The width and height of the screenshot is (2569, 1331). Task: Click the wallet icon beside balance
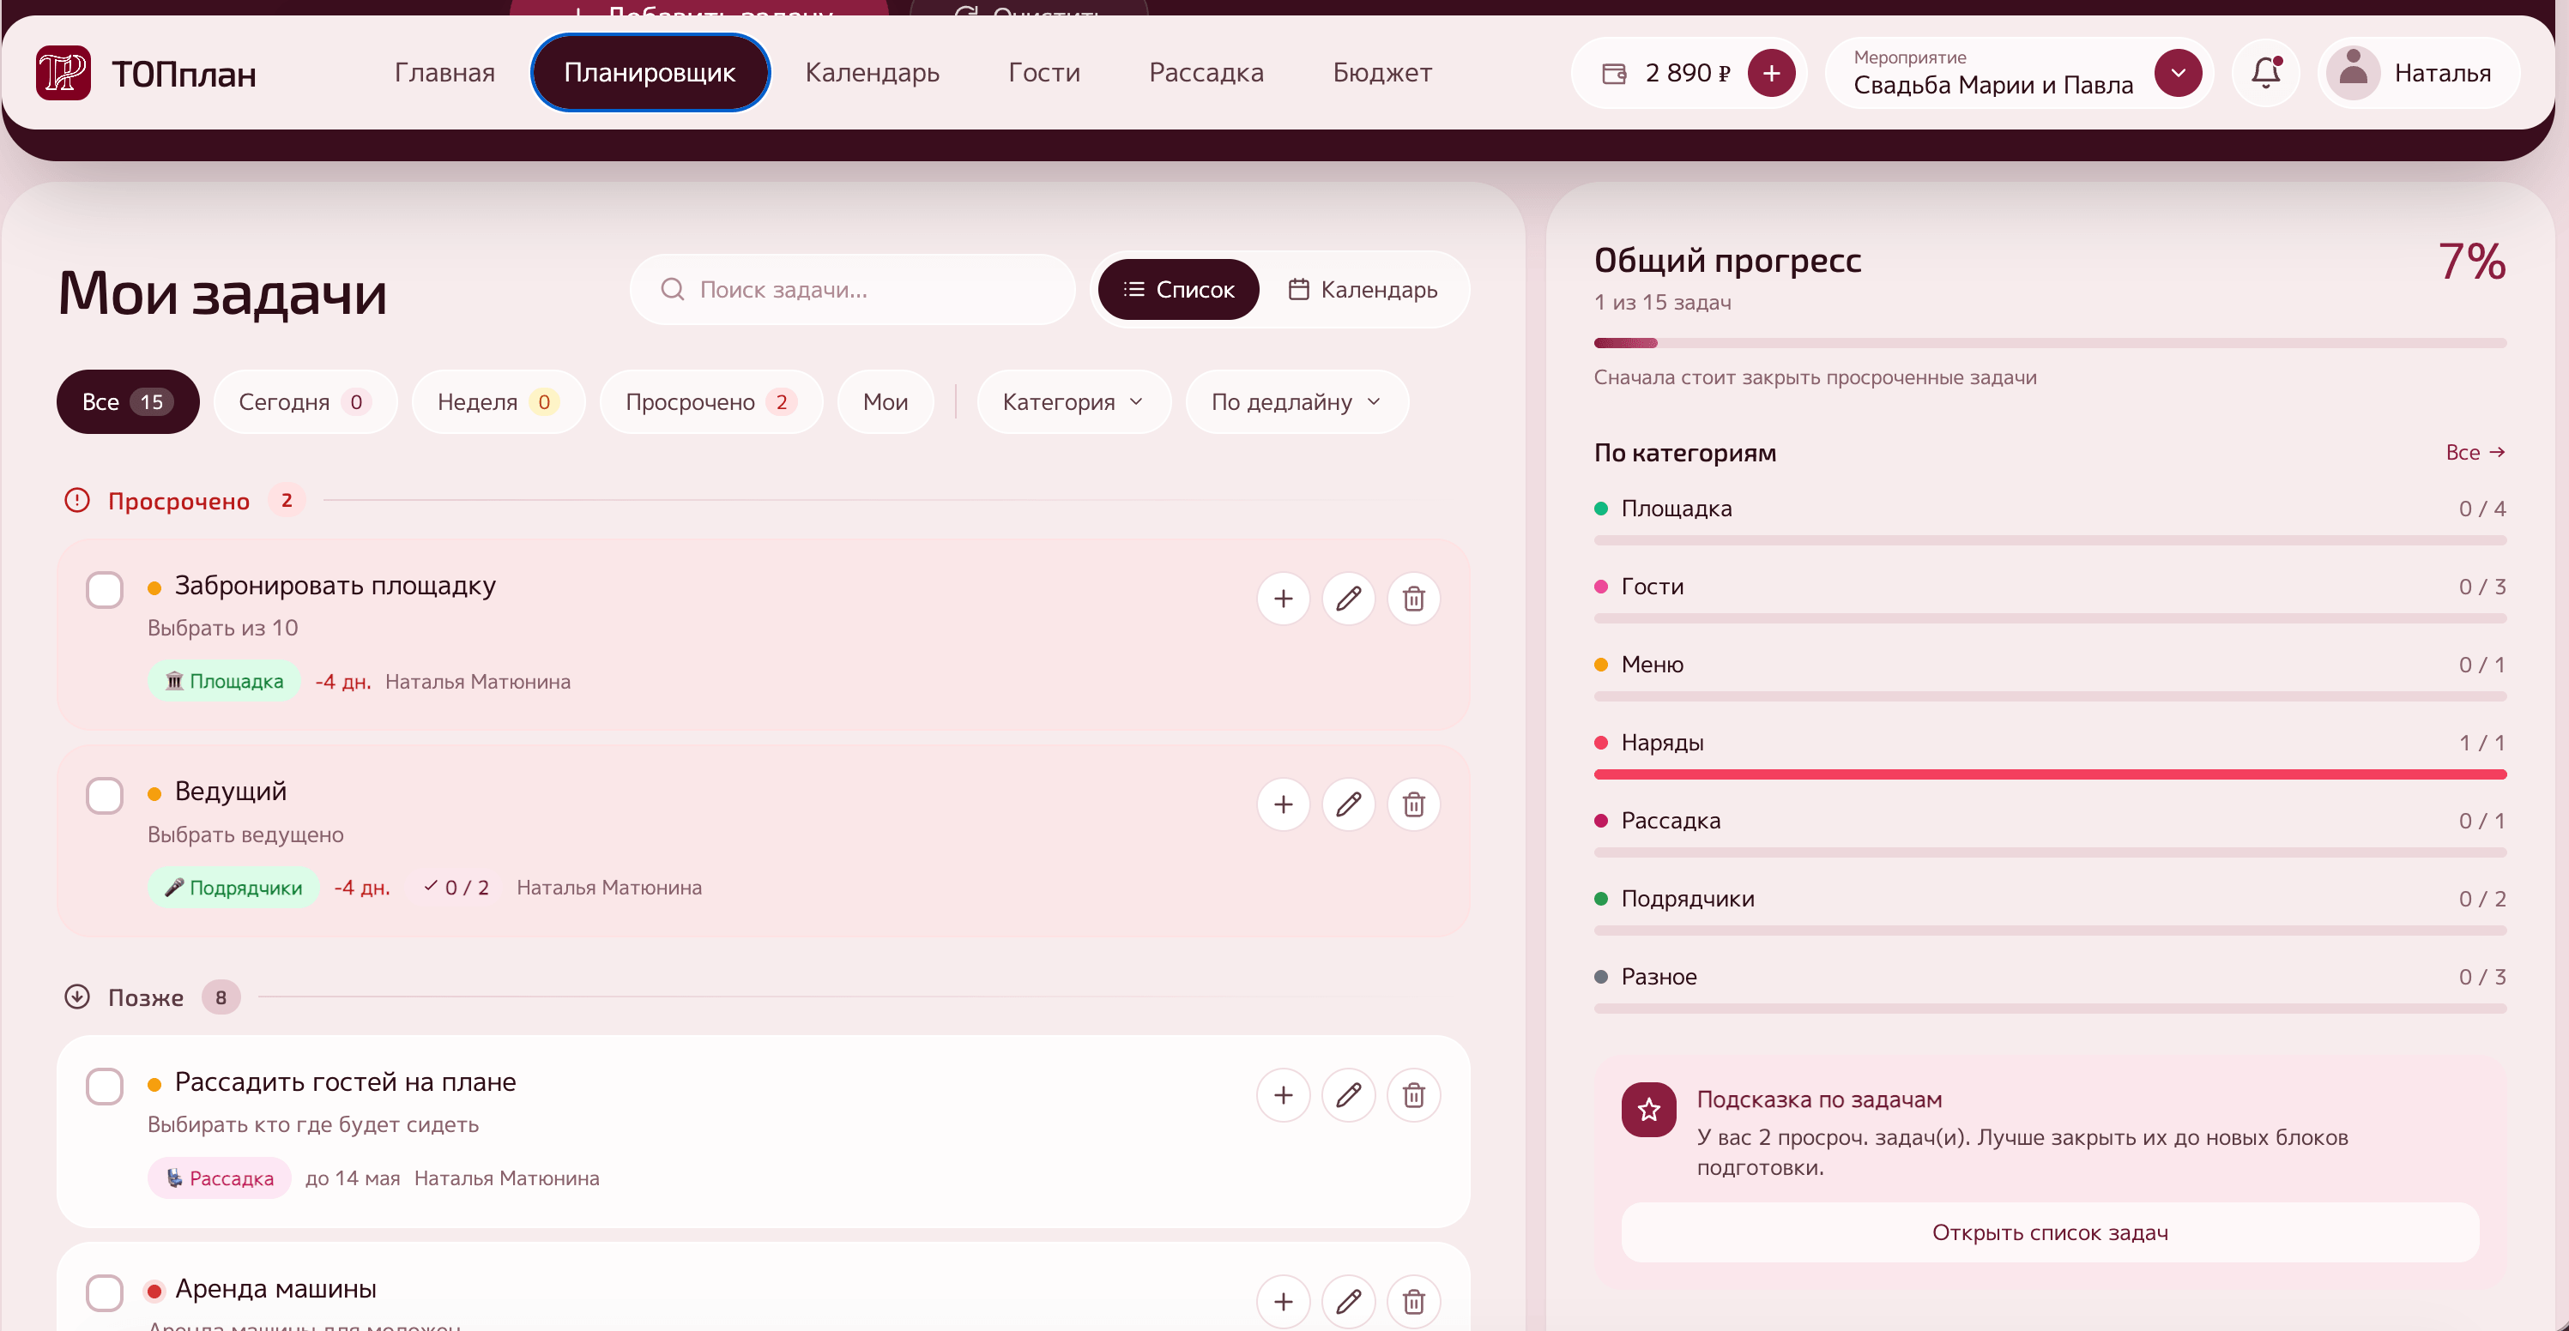1614,73
